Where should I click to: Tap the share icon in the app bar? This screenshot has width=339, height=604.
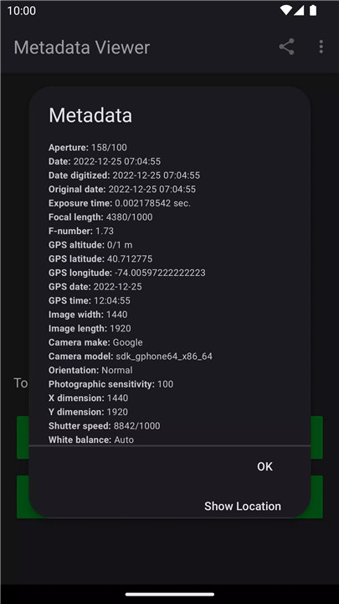(x=286, y=47)
